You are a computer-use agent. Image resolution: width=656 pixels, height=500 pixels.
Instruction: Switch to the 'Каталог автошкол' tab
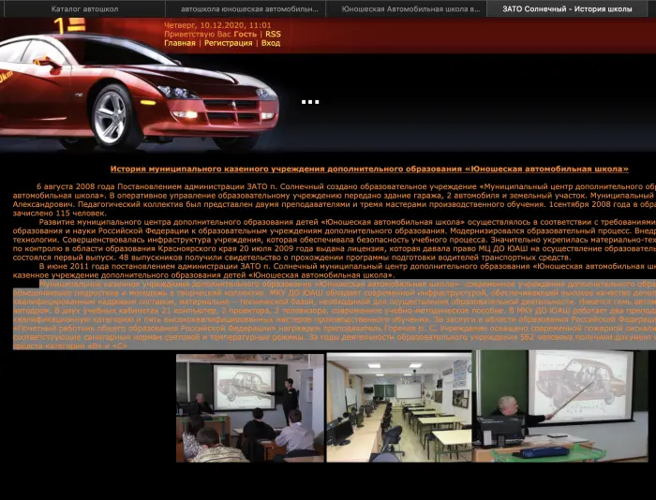[83, 8]
